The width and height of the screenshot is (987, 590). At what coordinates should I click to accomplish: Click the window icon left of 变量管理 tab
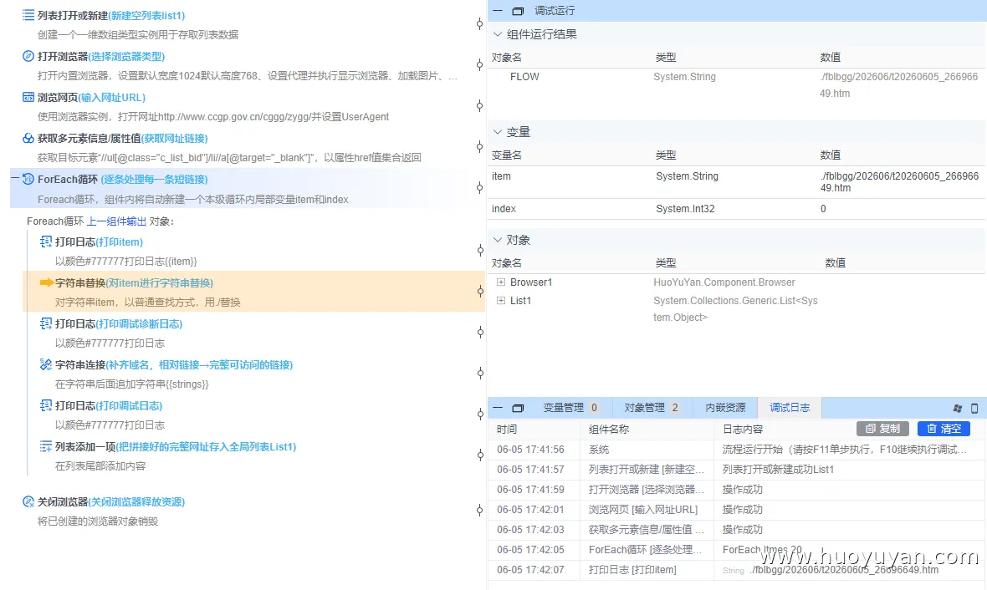(518, 408)
